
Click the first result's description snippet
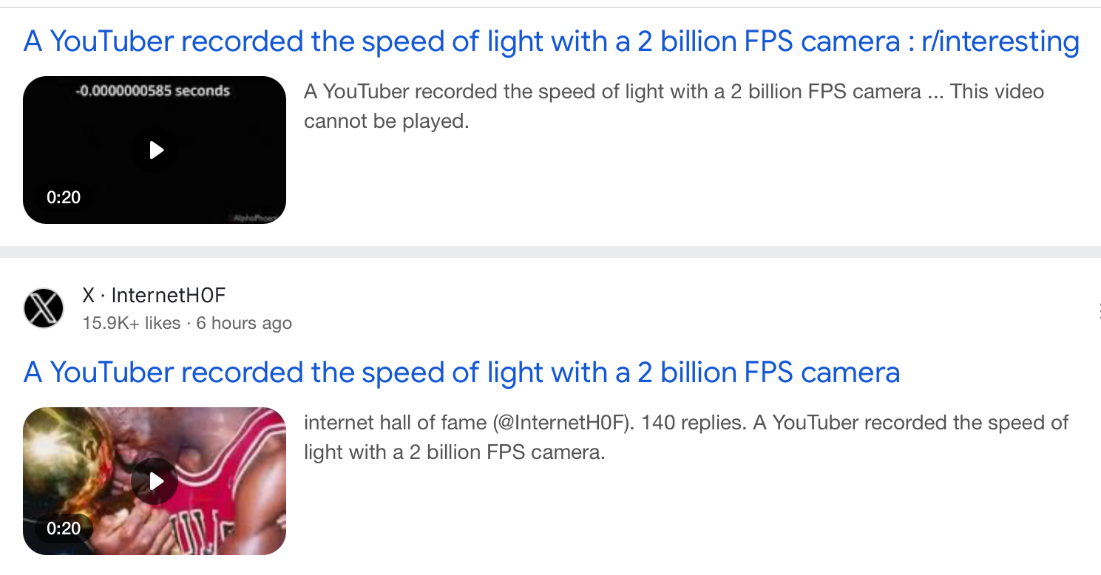612,92
